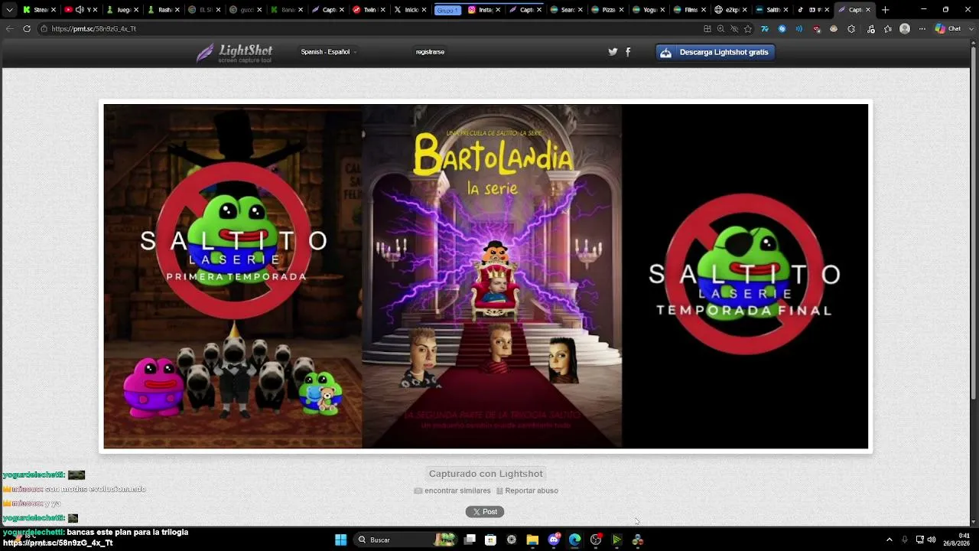The image size is (979, 551).
Task: Mute the playing YouTube tab speaker icon
Action: pyautogui.click(x=80, y=10)
